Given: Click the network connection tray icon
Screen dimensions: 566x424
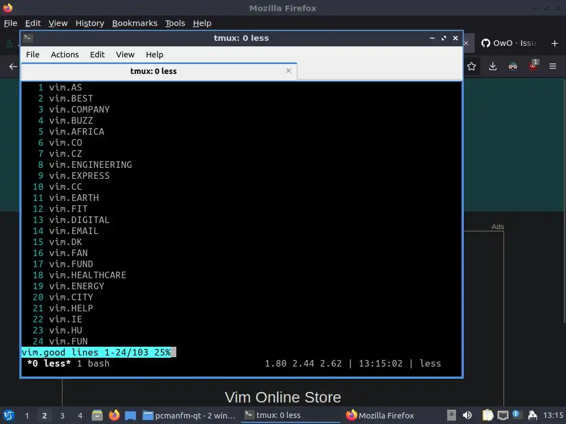Looking at the screenshot, I should coord(503,416).
